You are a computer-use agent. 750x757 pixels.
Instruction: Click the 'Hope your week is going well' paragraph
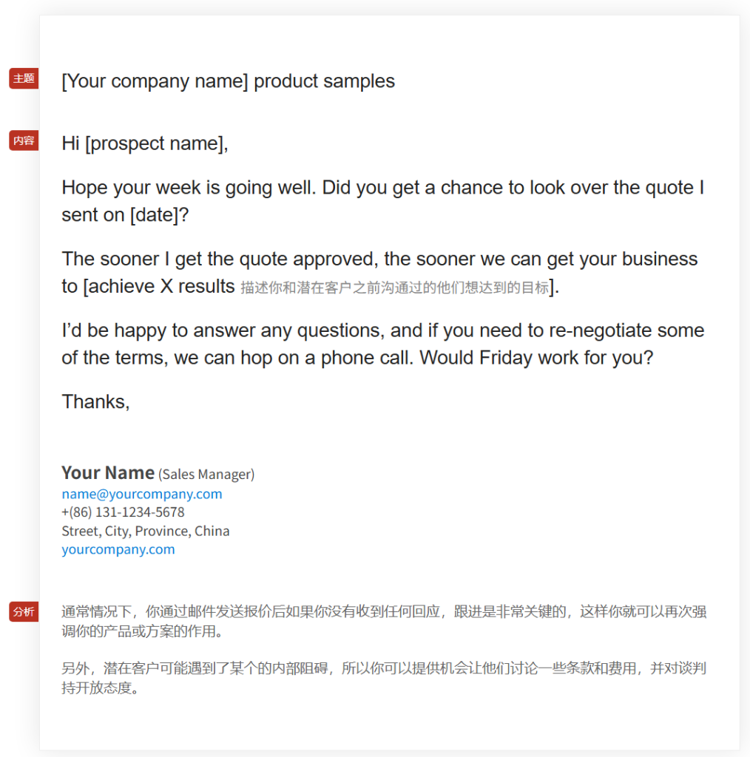382,201
